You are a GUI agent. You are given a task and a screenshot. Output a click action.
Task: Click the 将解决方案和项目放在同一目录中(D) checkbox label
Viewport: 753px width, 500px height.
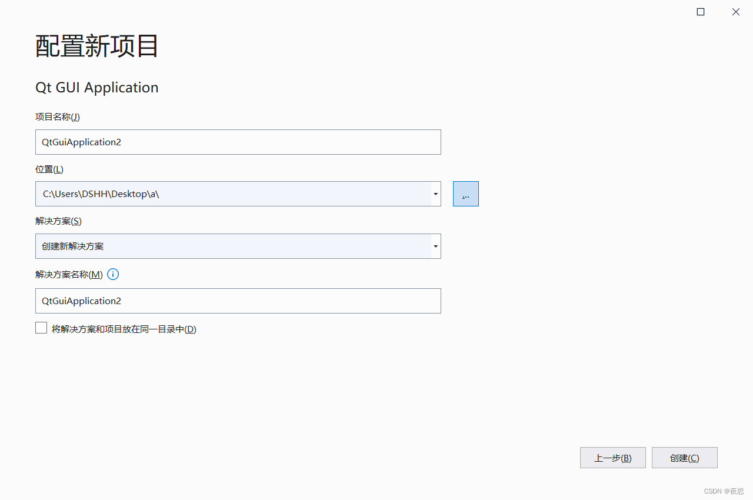click(x=124, y=329)
